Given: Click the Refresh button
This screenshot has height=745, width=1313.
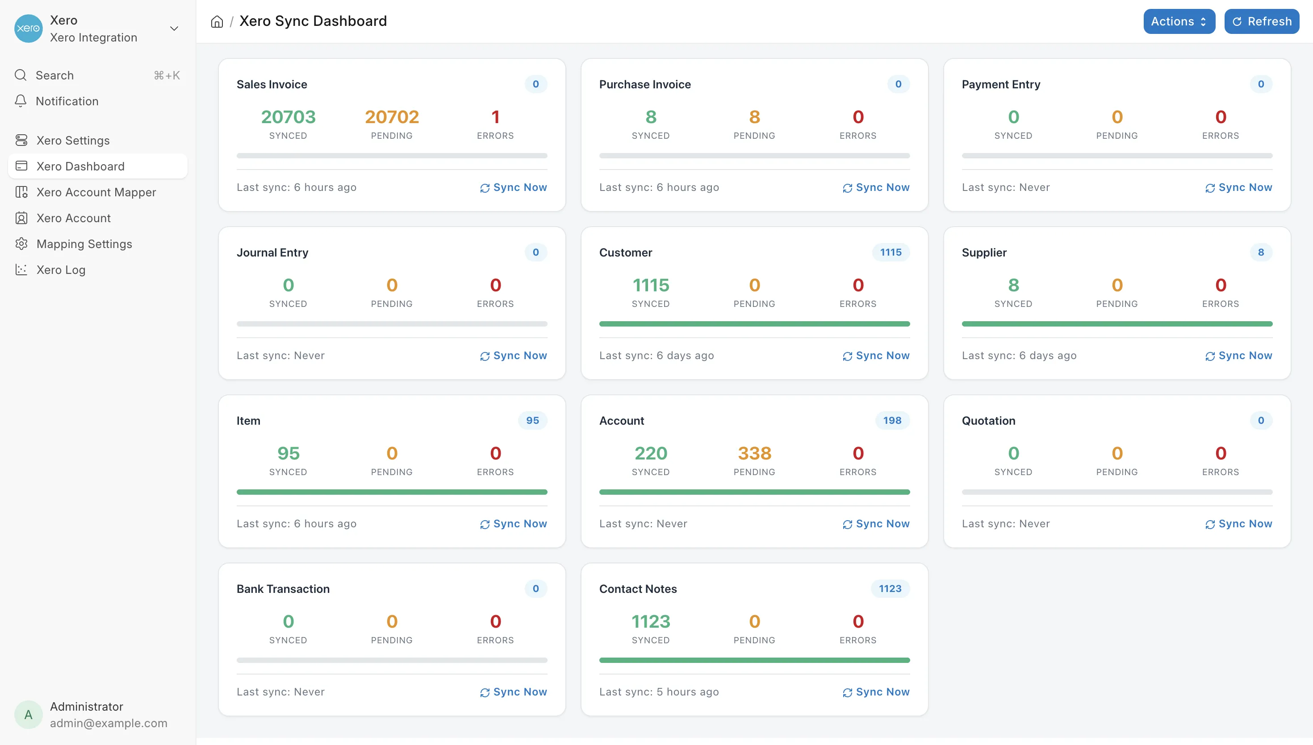Looking at the screenshot, I should [x=1262, y=21].
